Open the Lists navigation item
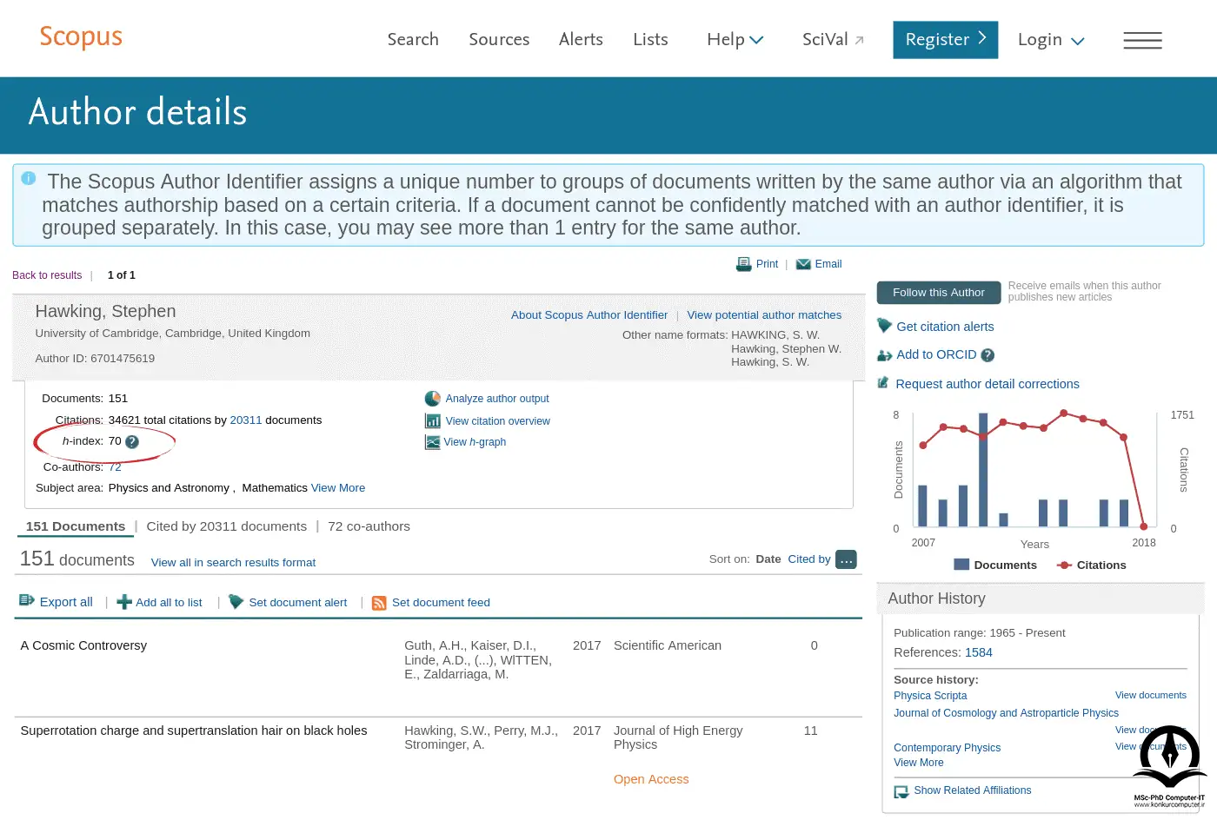 pyautogui.click(x=650, y=39)
